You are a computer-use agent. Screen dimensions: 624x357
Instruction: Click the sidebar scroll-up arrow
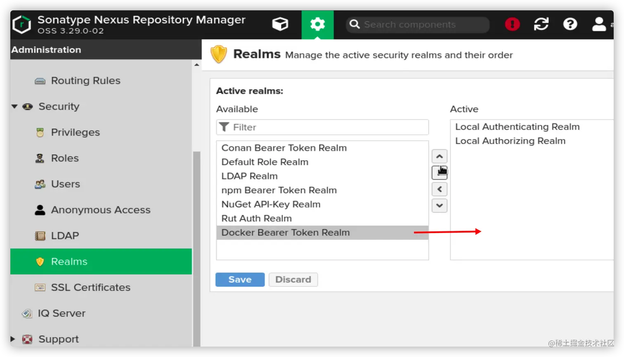pos(197,65)
